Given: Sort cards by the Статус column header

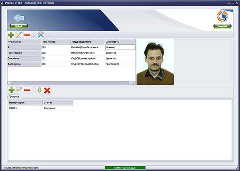Looking at the screenshot, I should [58, 103].
